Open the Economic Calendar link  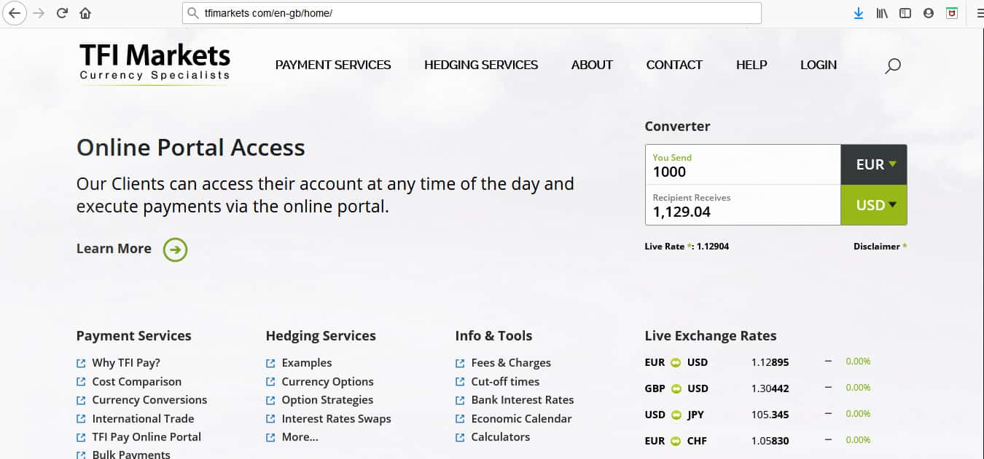click(x=521, y=418)
